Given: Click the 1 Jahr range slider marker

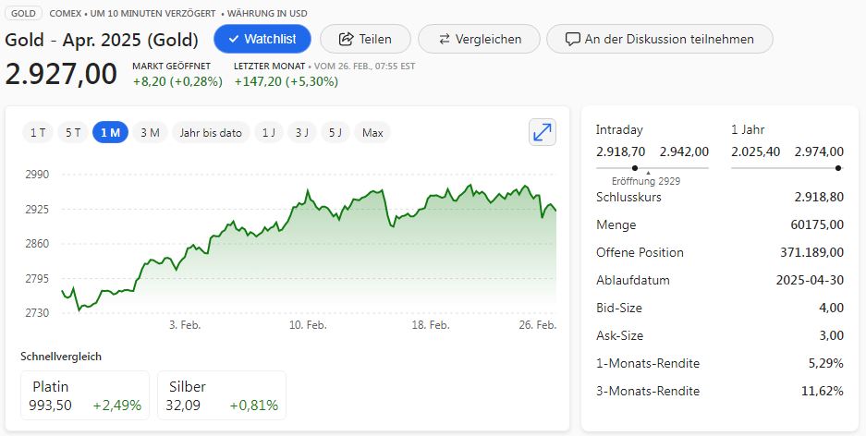Looking at the screenshot, I should click(837, 167).
